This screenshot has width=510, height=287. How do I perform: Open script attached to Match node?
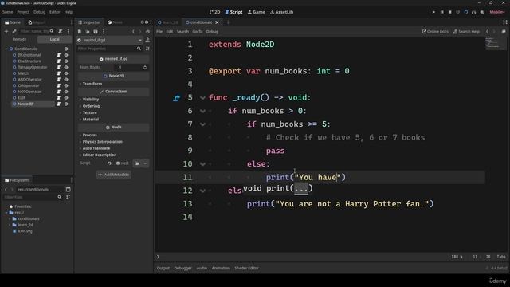click(58, 73)
